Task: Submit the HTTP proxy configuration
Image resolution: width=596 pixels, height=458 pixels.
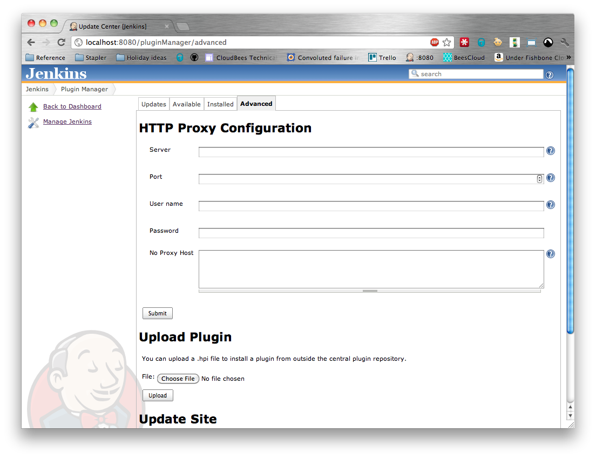Action: [x=157, y=313]
